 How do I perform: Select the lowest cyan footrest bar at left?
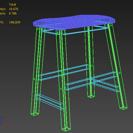click(50, 102)
